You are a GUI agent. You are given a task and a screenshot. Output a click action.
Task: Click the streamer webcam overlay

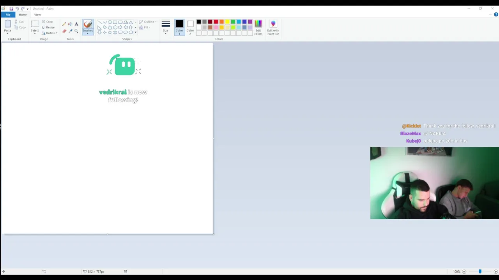click(x=434, y=183)
